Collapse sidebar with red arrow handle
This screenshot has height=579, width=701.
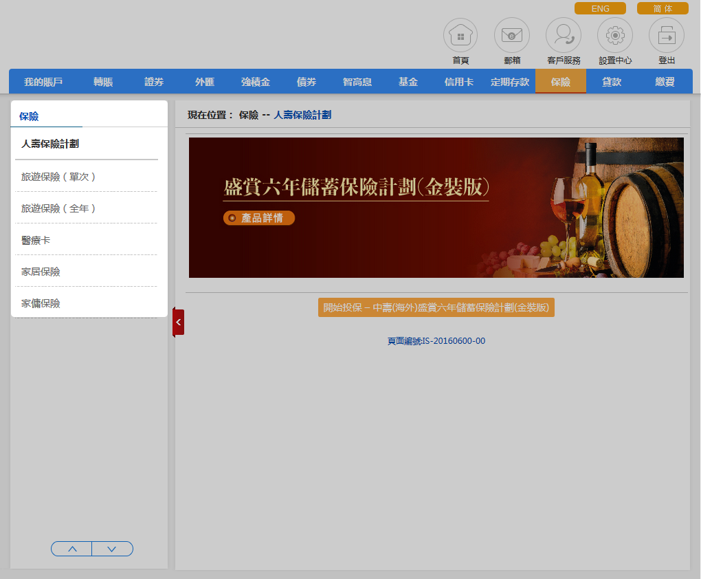pos(178,322)
